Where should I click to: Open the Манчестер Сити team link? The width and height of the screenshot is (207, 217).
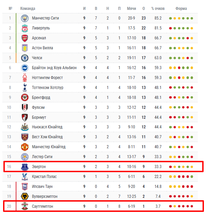[x=45, y=18]
